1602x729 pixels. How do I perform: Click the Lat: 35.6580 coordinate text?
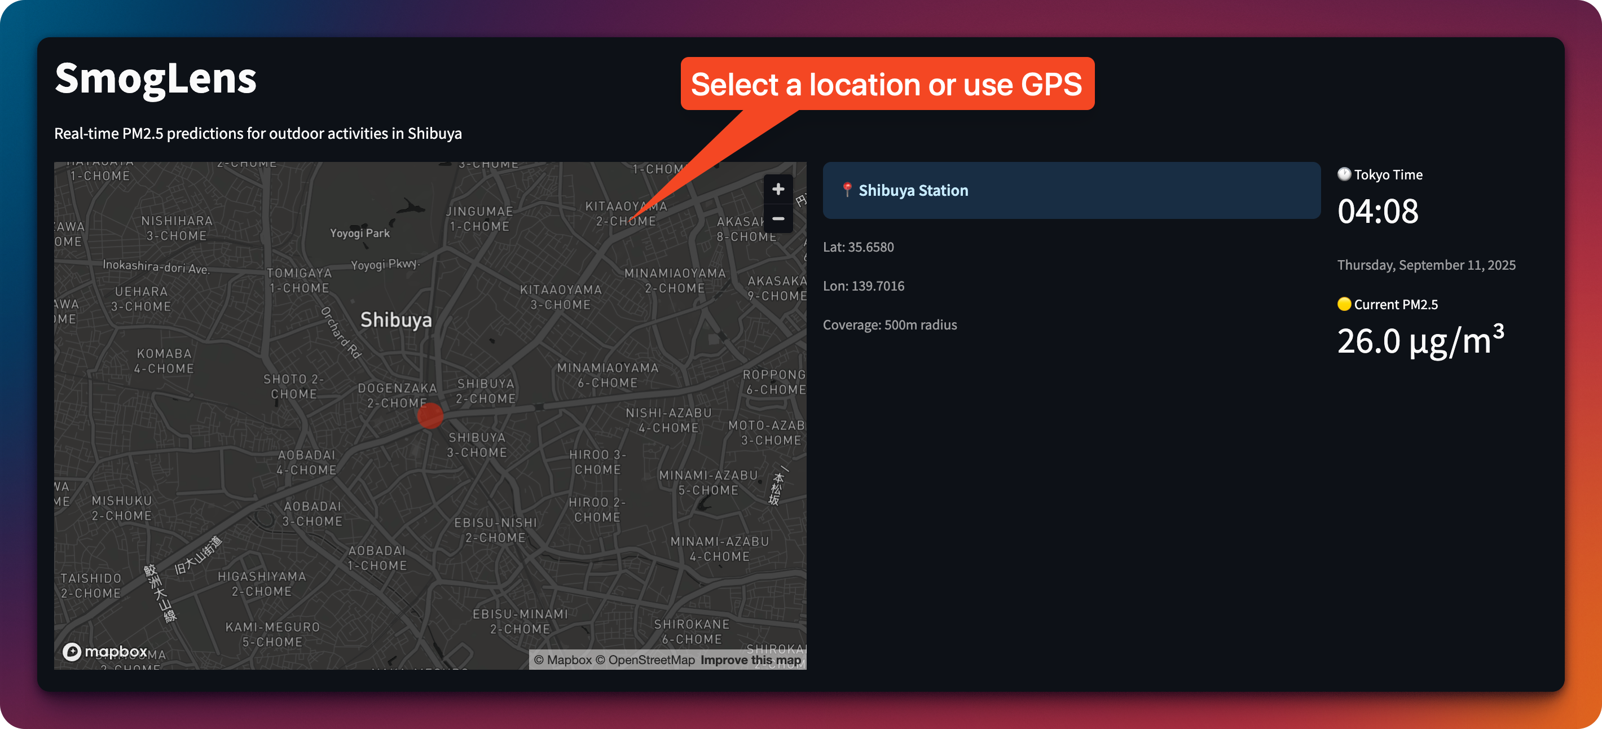coord(858,247)
